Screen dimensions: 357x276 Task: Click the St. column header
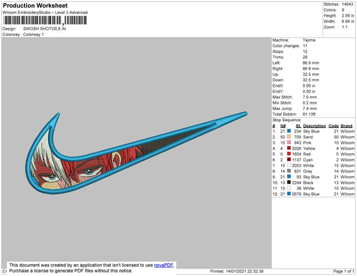[x=298, y=126]
